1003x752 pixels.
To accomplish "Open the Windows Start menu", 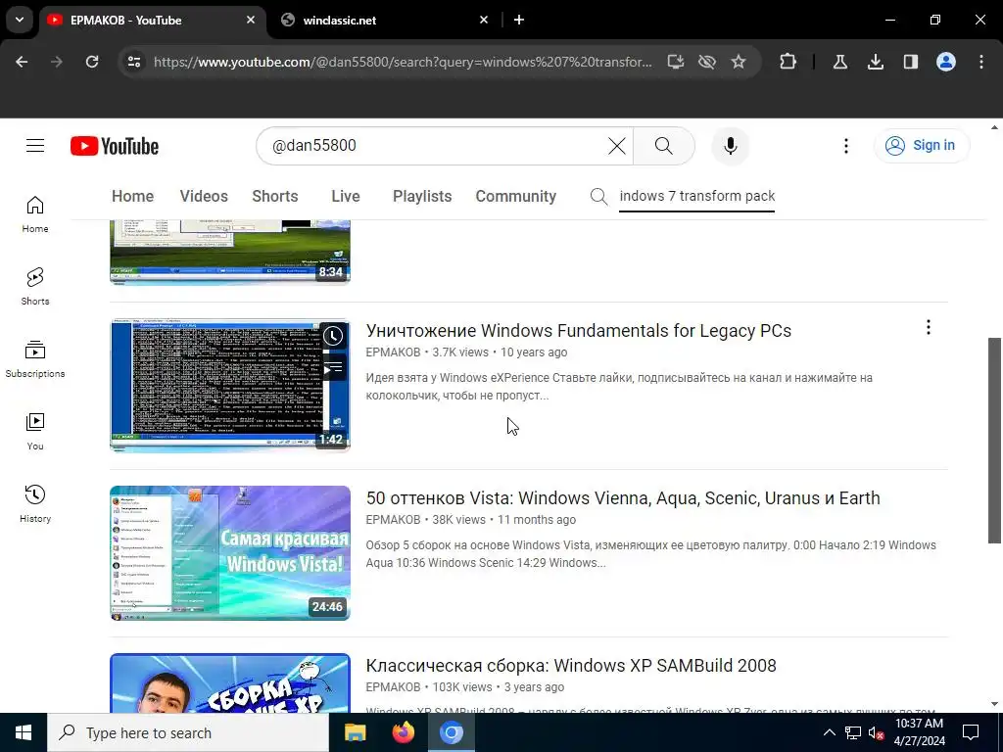I will [24, 732].
